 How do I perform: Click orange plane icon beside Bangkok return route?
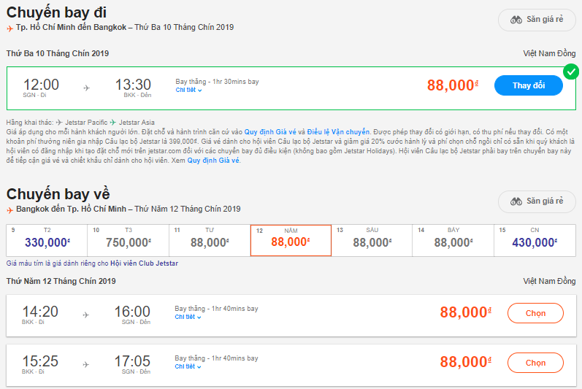click(x=9, y=209)
